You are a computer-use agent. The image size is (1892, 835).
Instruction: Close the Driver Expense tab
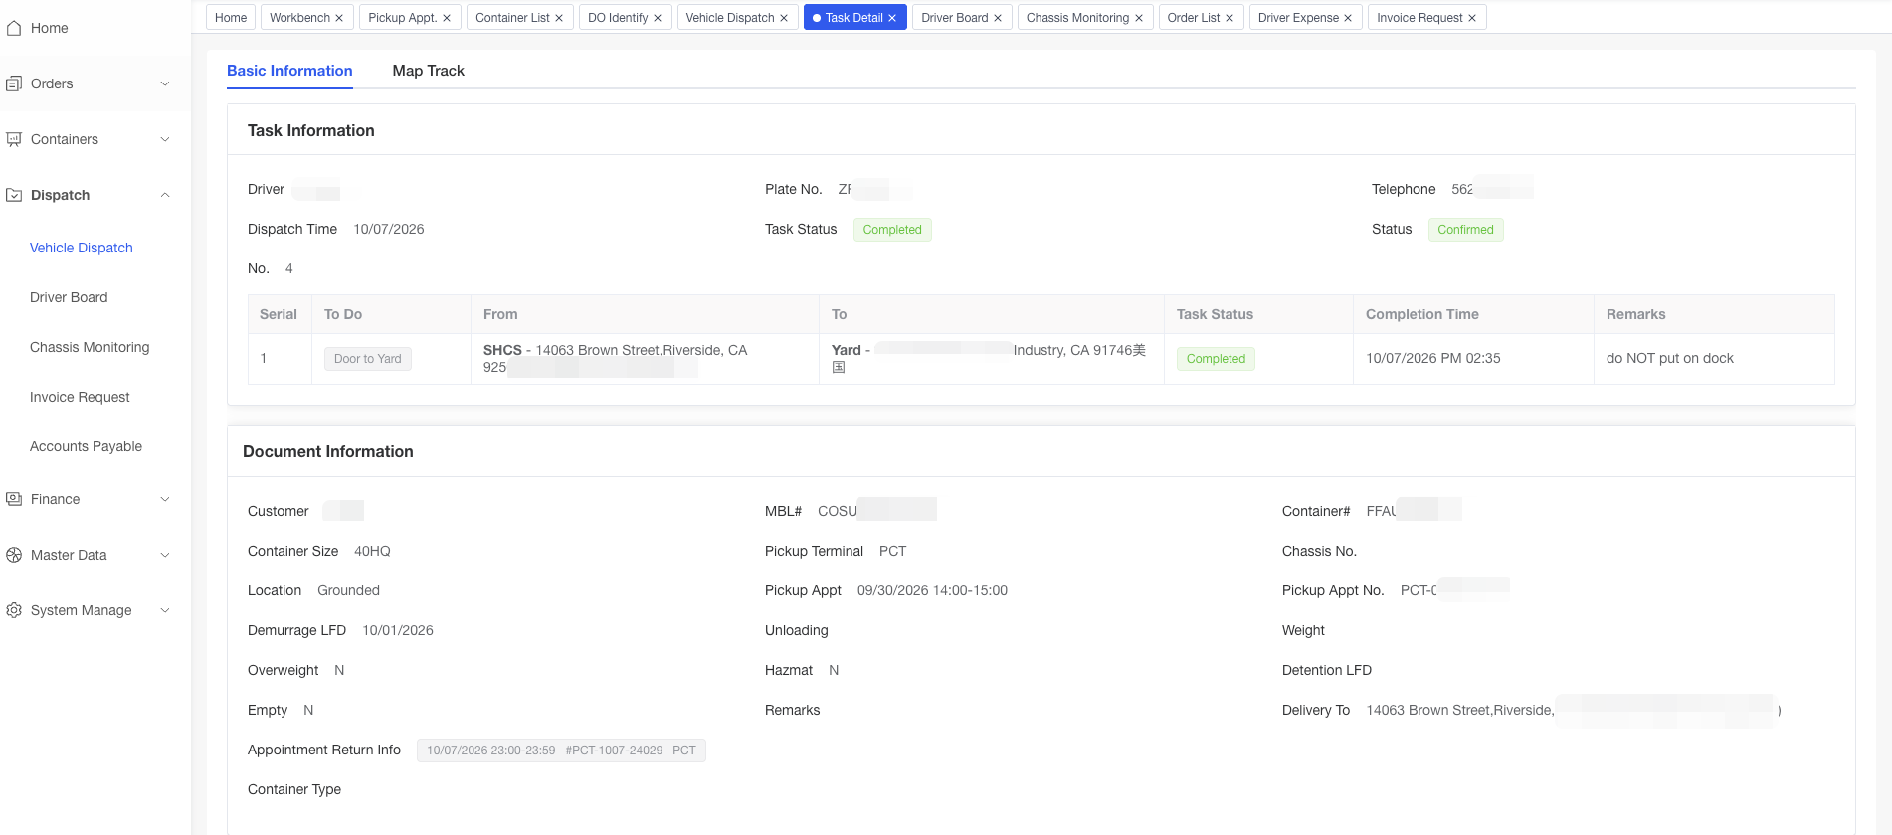pyautogui.click(x=1348, y=18)
